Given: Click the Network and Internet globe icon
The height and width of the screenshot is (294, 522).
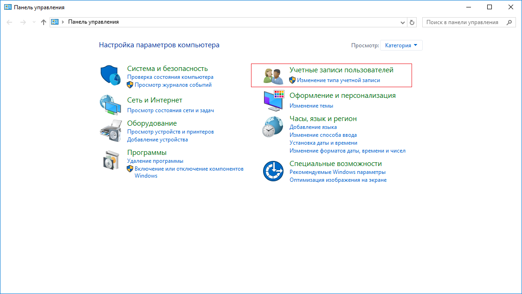Looking at the screenshot, I should click(x=110, y=105).
